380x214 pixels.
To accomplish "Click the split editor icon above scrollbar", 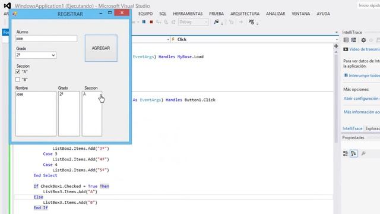I will pos(336,46).
